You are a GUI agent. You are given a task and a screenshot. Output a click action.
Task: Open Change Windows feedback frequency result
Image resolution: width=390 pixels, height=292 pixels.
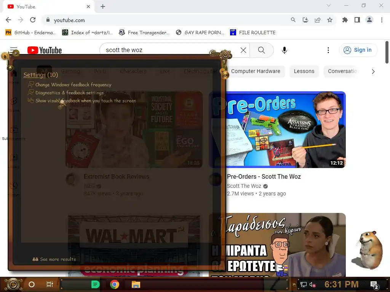[x=70, y=85]
